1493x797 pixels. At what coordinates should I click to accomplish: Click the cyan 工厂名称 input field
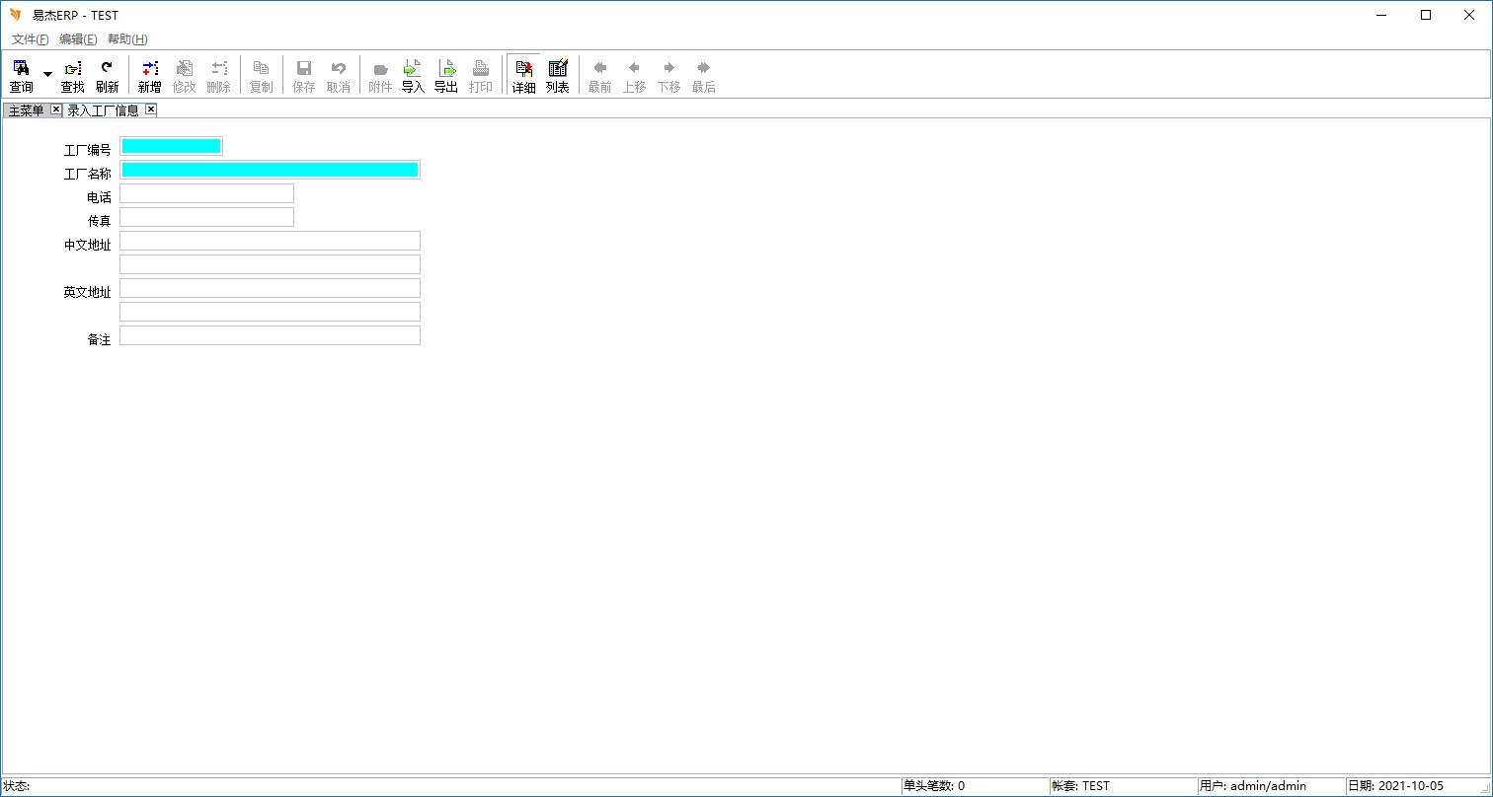(270, 170)
